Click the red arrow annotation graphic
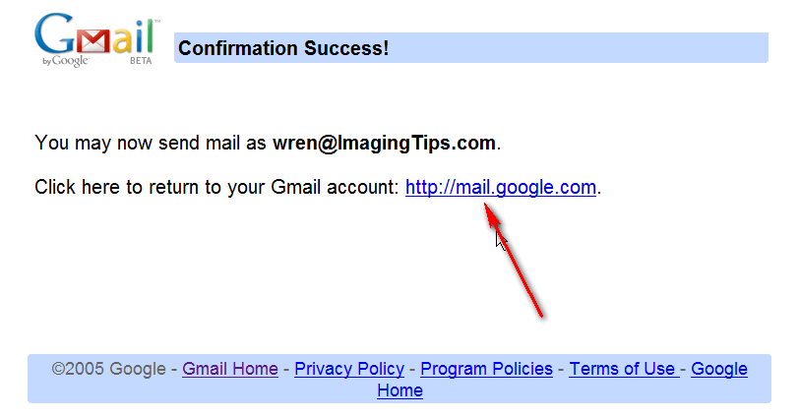799x418 pixels. click(513, 261)
